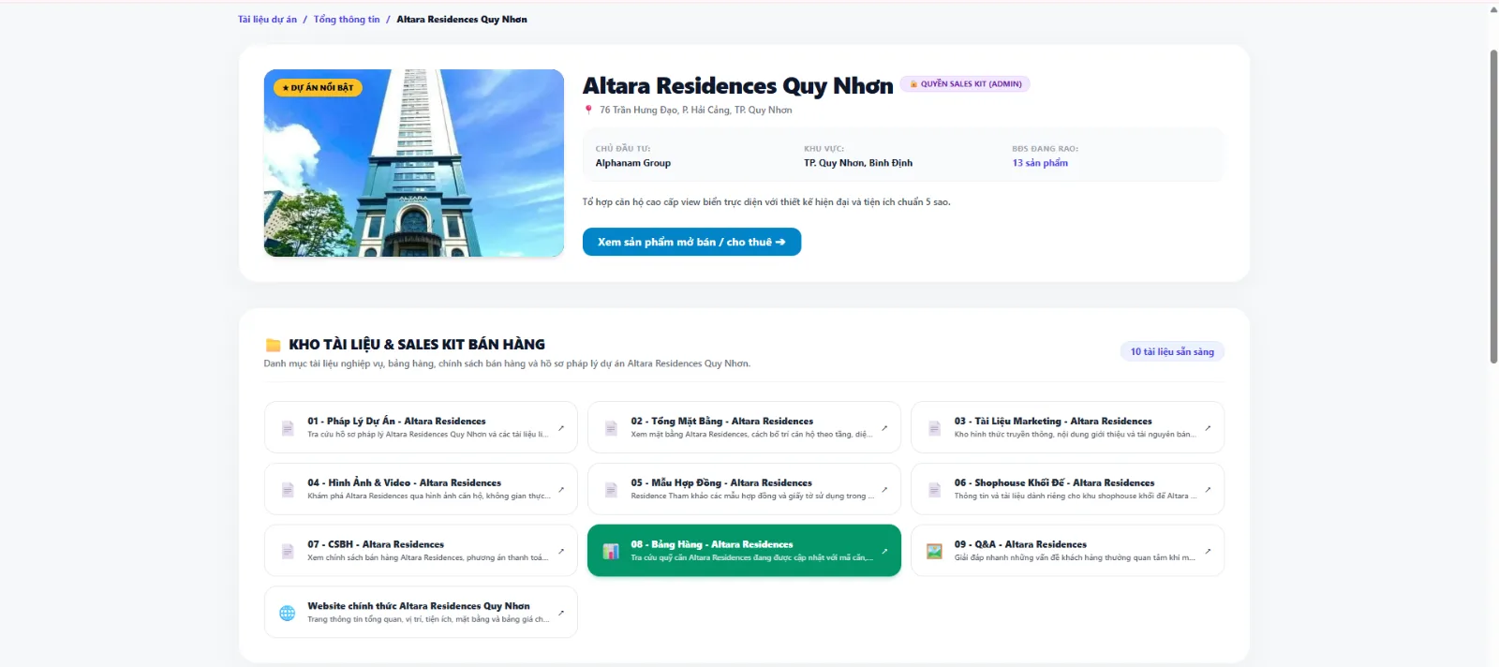Click the folder icon beside Kho Tài Liệu
Viewport: 1499px width, 667px height.
click(x=274, y=345)
